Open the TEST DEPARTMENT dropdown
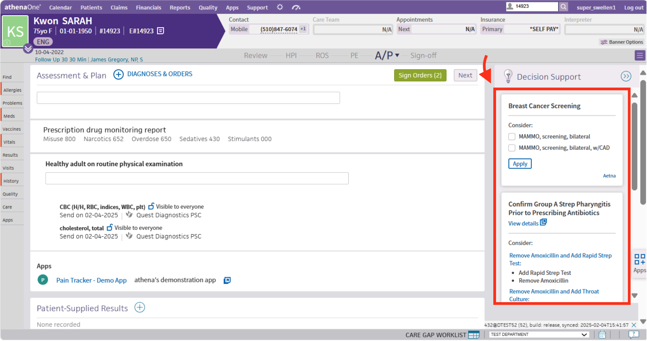 tap(538, 334)
